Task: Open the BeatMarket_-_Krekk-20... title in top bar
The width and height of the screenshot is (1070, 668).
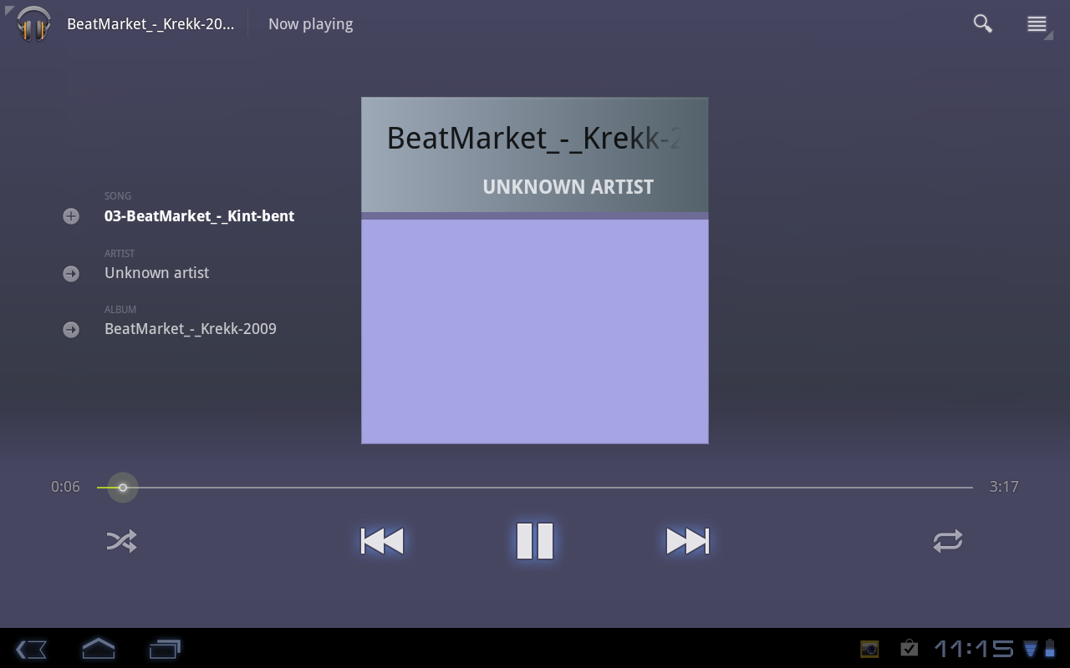Action: coord(150,24)
